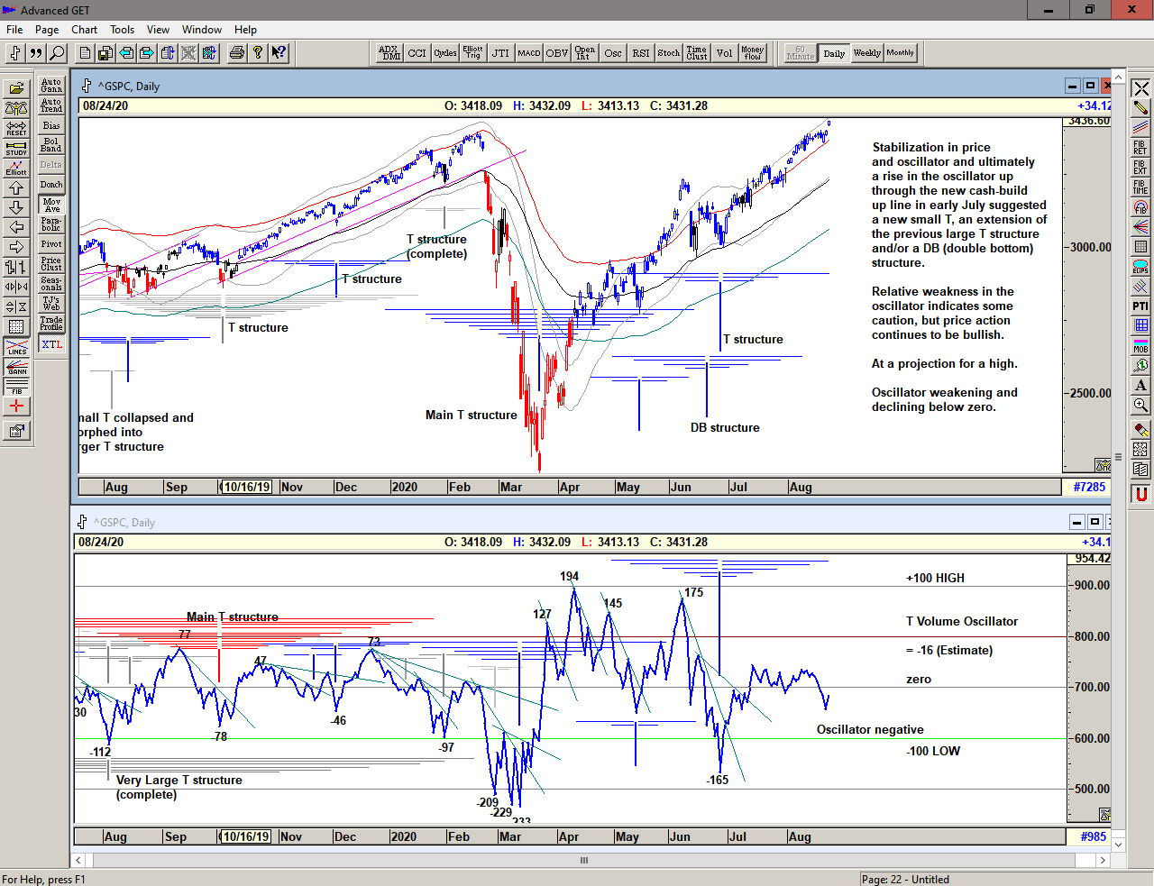
Task: Click the MACD indicator button
Action: [528, 53]
